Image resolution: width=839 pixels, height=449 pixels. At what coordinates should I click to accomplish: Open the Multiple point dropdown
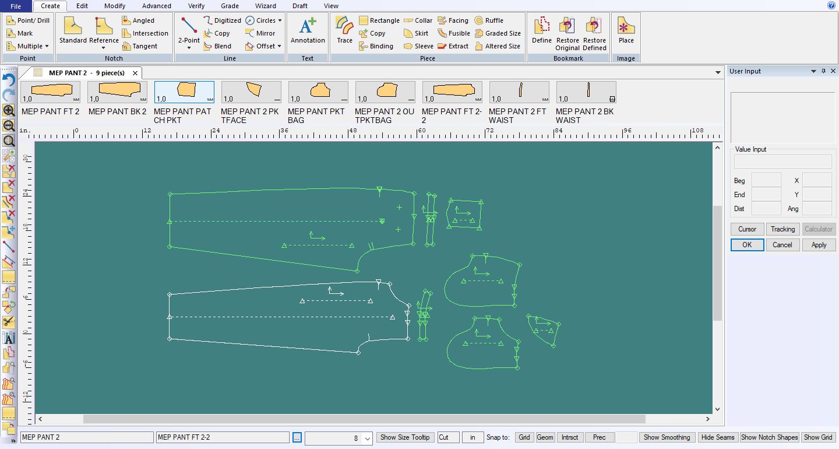coord(47,47)
